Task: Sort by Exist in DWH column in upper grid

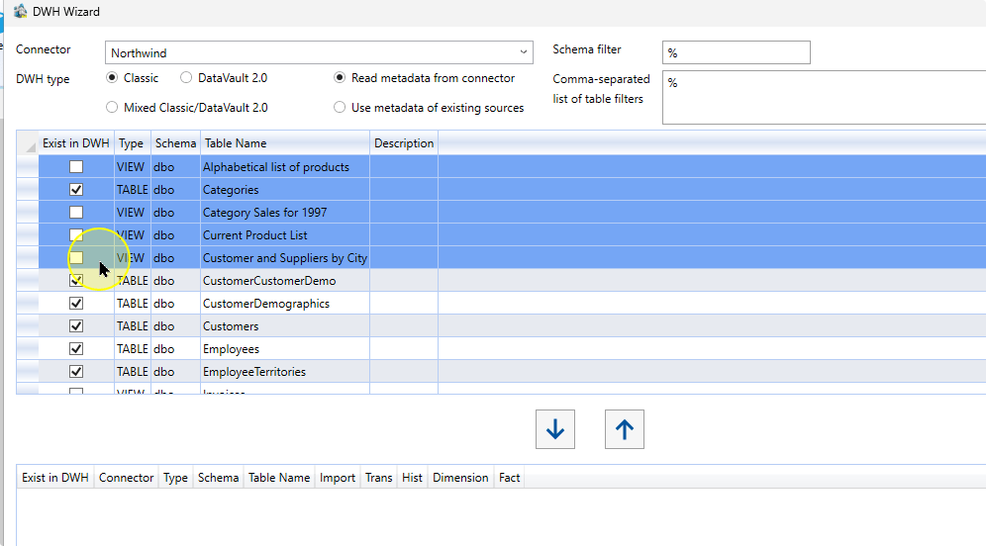Action: click(x=76, y=143)
